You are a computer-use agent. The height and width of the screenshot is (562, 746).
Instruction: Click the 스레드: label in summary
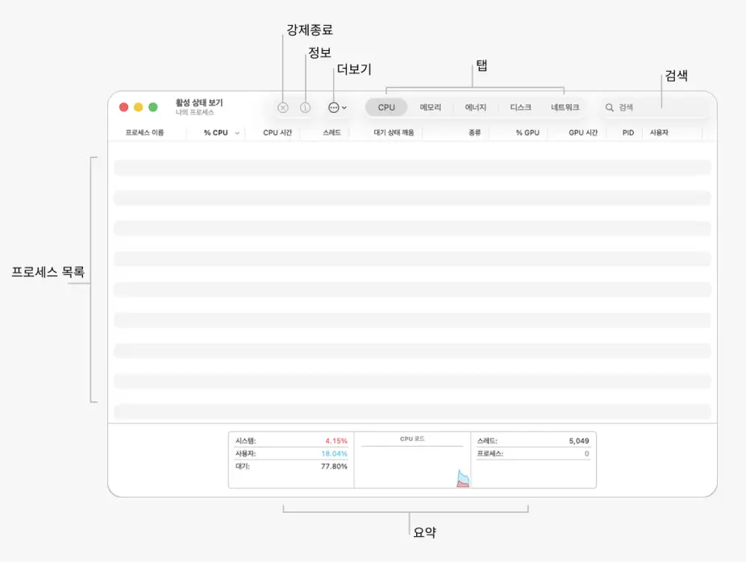(x=487, y=441)
